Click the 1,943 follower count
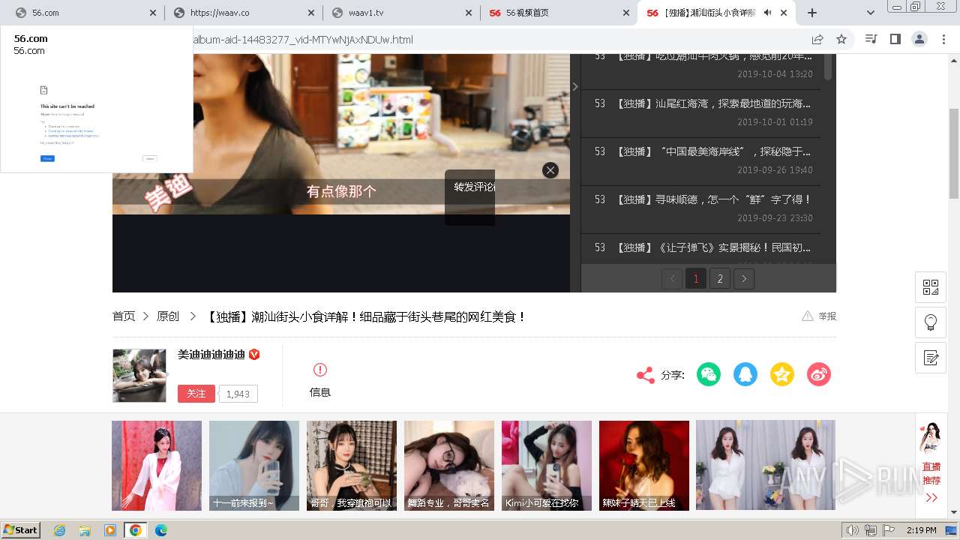The width and height of the screenshot is (960, 540). pyautogui.click(x=238, y=394)
